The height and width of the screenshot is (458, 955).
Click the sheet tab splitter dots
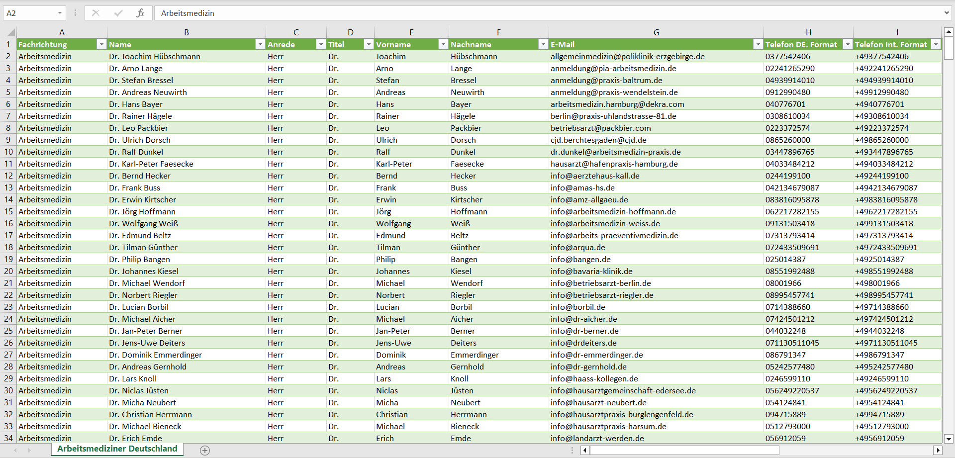tap(572, 450)
